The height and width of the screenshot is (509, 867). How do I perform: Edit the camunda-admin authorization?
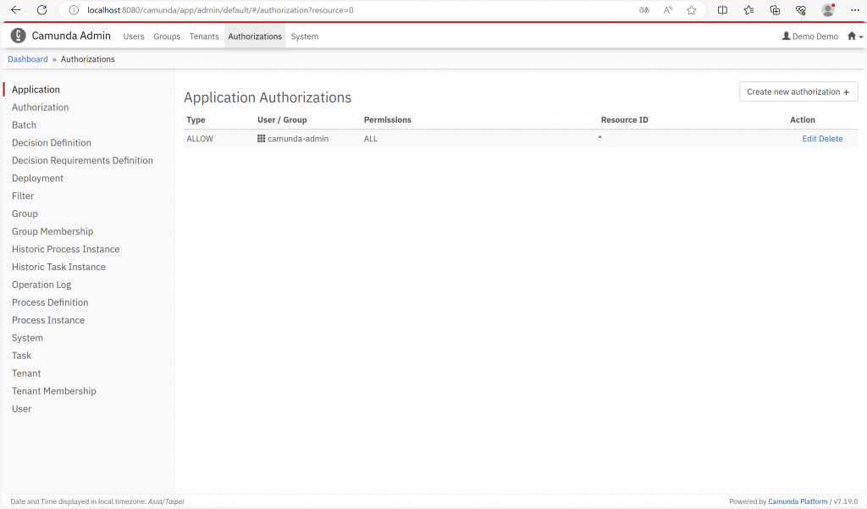809,139
